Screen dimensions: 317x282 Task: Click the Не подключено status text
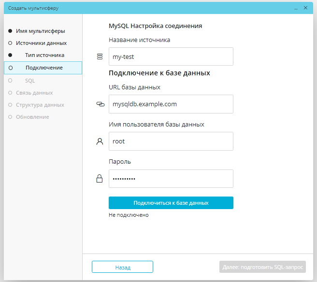coord(129,215)
